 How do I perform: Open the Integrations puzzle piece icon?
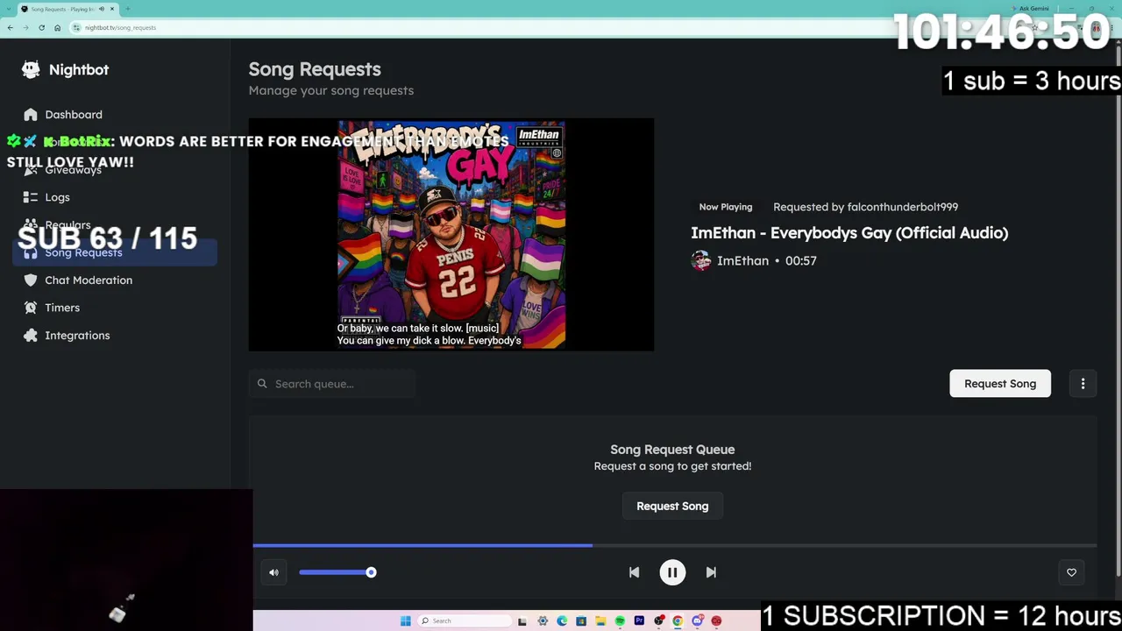tap(31, 336)
